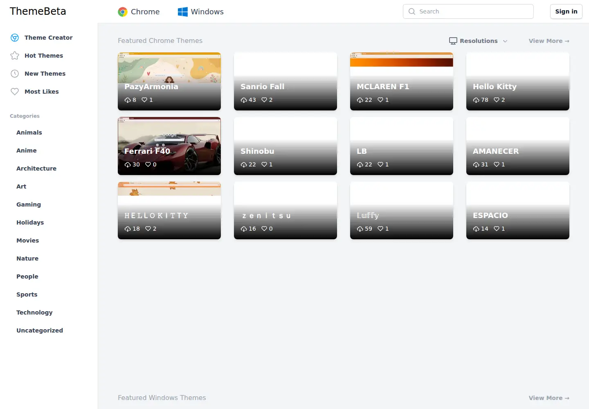
Task: Open the Most Likes page
Action: (x=42, y=92)
